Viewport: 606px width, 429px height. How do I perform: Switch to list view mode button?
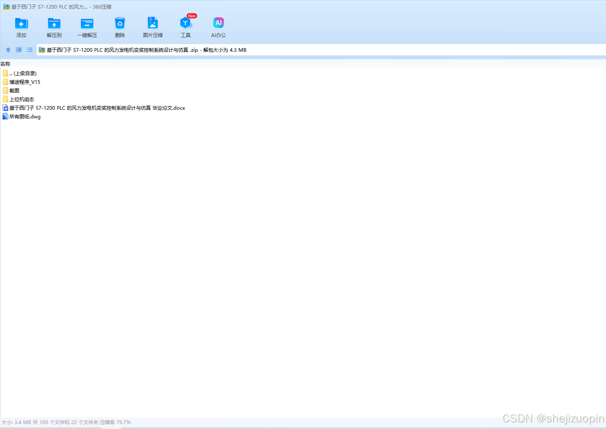pos(30,50)
